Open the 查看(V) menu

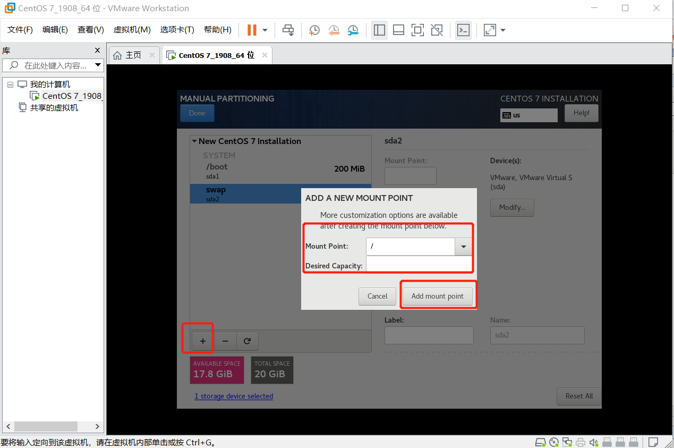91,30
